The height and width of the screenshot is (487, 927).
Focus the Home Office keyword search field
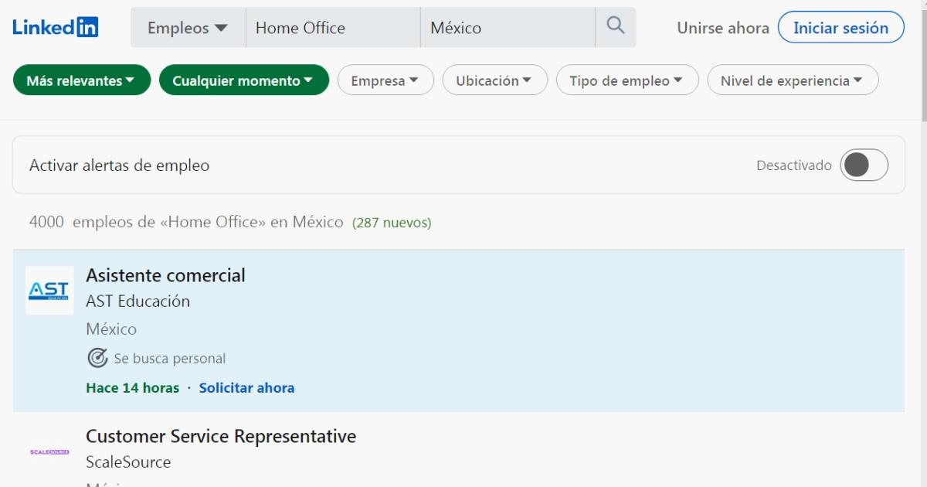[333, 28]
